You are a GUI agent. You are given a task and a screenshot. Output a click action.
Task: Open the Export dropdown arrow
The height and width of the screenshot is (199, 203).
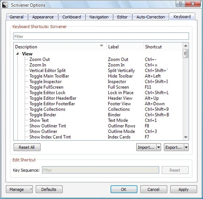(x=186, y=147)
